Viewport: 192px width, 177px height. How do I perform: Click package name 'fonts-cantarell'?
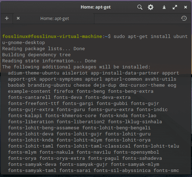click(x=29, y=97)
